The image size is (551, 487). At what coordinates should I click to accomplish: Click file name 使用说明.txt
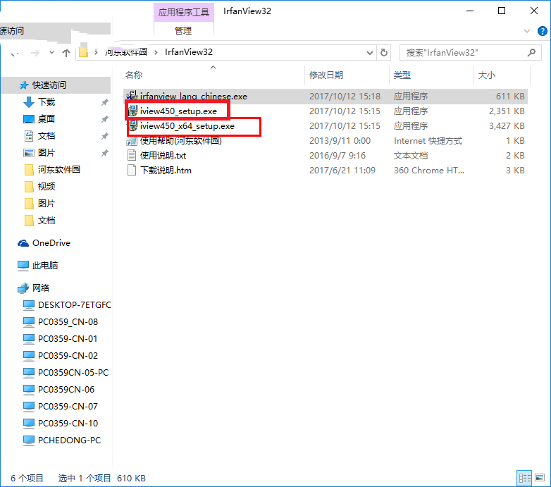(x=163, y=155)
